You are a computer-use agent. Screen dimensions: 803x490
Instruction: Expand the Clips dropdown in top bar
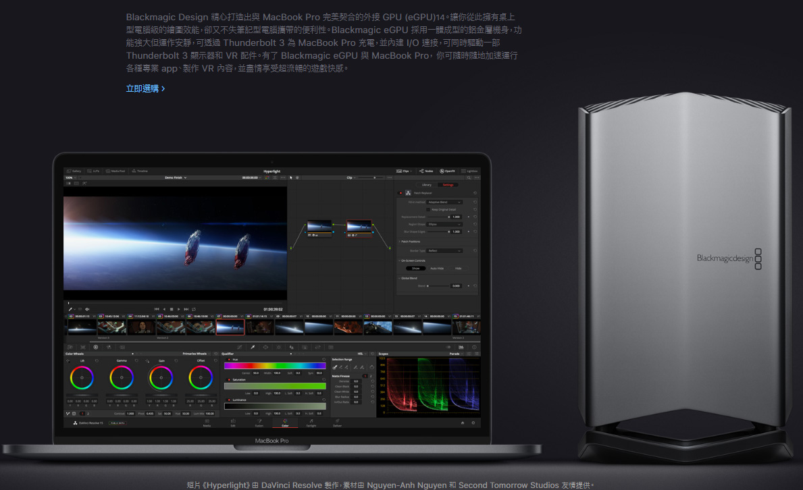click(404, 171)
